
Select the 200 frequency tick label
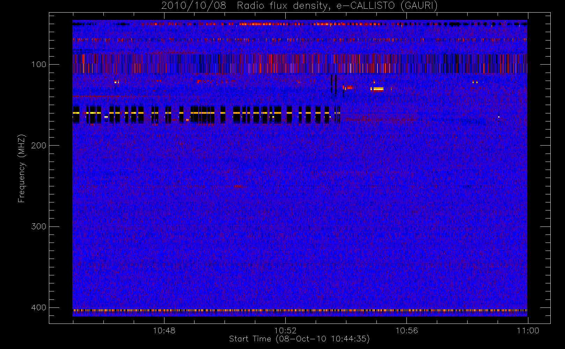pyautogui.click(x=38, y=146)
